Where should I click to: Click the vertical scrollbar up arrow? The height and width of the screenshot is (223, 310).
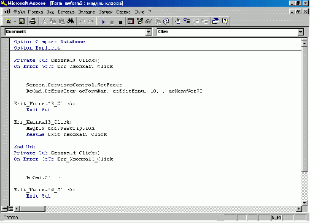click(304, 43)
